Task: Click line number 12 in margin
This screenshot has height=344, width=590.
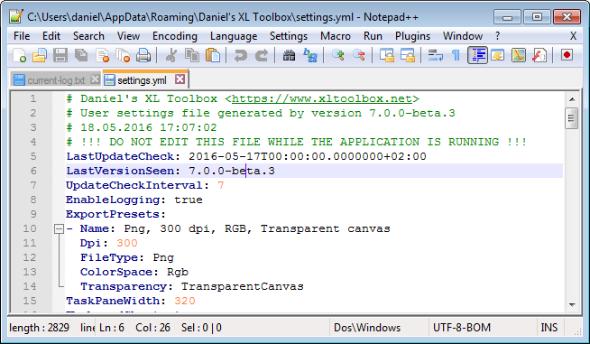Action: click(30, 257)
